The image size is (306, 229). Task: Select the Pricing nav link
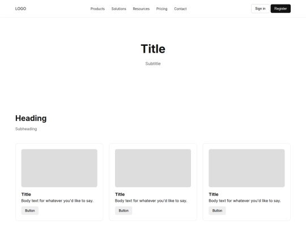(161, 8)
